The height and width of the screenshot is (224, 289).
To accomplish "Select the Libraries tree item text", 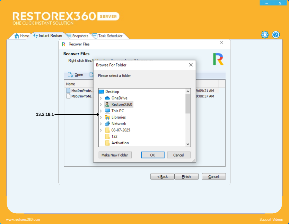I will tap(118, 117).
